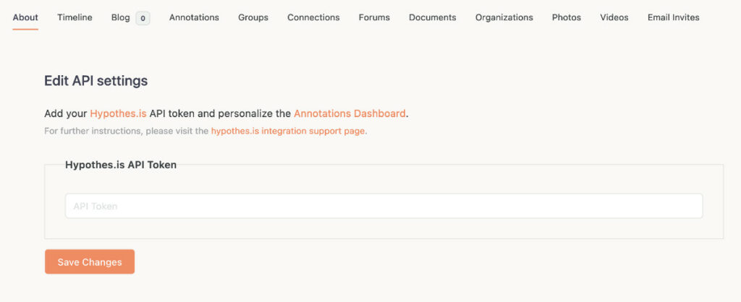Screen dimensions: 741x302
Task: Open the Blog tab
Action: [x=121, y=17]
